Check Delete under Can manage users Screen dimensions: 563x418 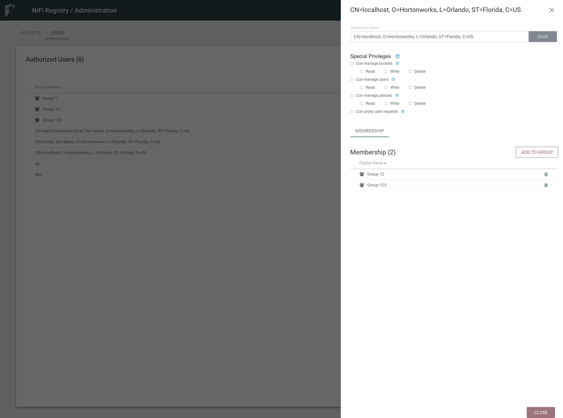coord(410,87)
